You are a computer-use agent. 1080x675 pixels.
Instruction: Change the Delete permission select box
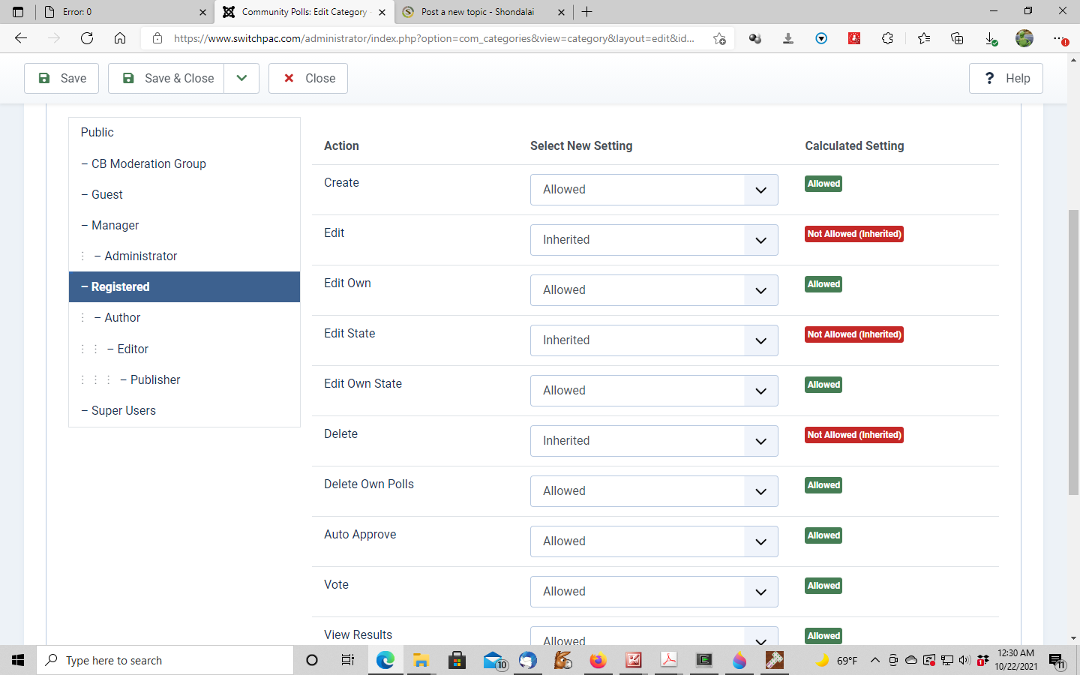pos(653,441)
